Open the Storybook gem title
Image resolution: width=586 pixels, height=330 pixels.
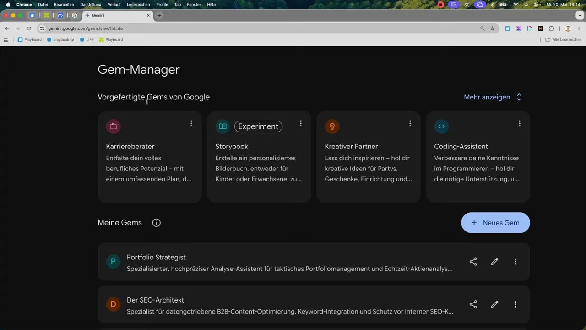click(232, 147)
